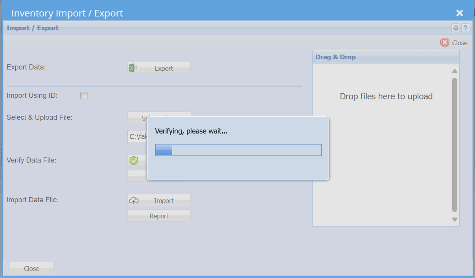Image resolution: width=475 pixels, height=278 pixels.
Task: Click the 'Drop files here to upload' area
Action: coord(386,96)
